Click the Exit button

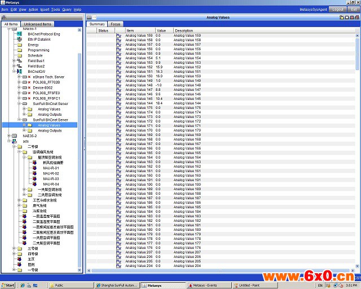[x=354, y=10]
